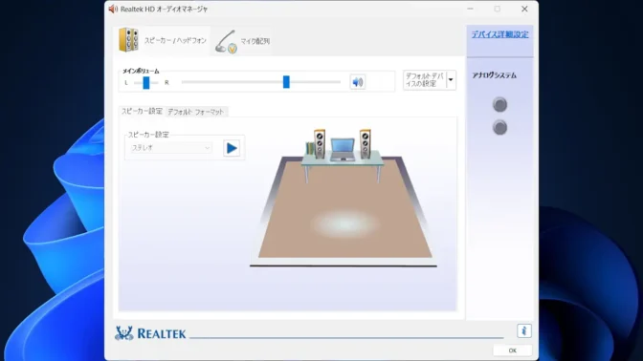Viewport: 643px width, 361px height.
Task: Click the デフォルトデバイスの設定 button
Action: [x=425, y=80]
